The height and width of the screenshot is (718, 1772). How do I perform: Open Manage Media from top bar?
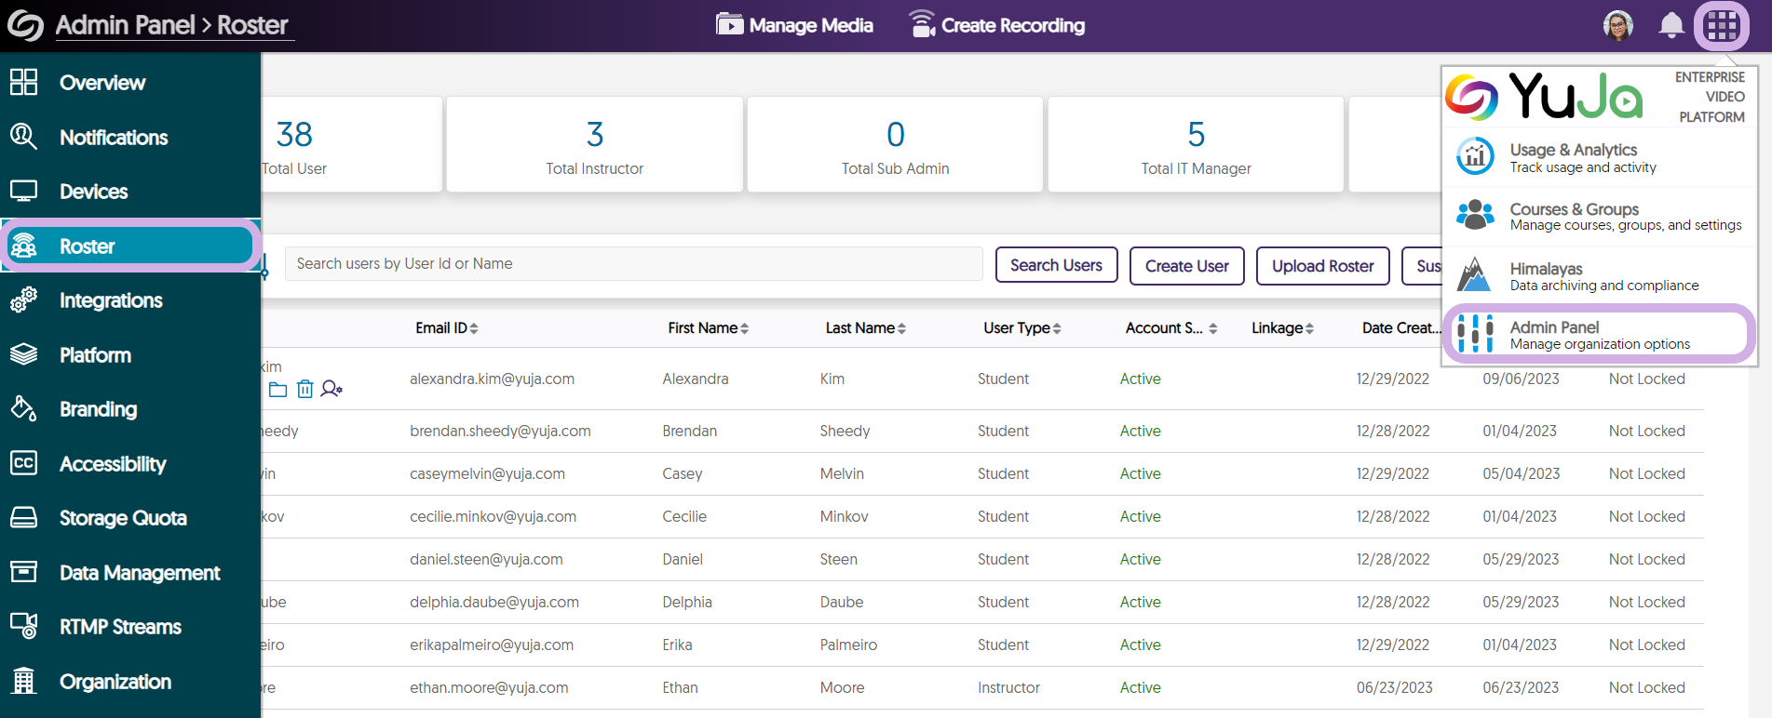pyautogui.click(x=794, y=25)
